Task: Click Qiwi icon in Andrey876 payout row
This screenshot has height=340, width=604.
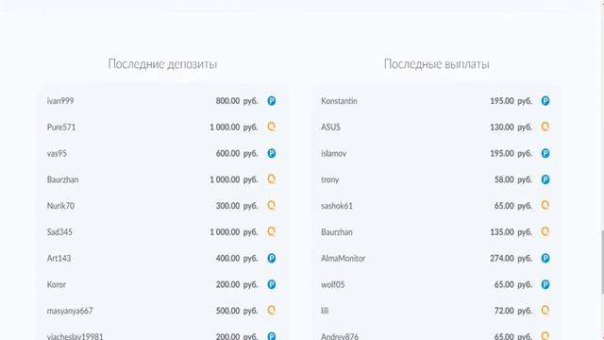Action: click(x=545, y=336)
